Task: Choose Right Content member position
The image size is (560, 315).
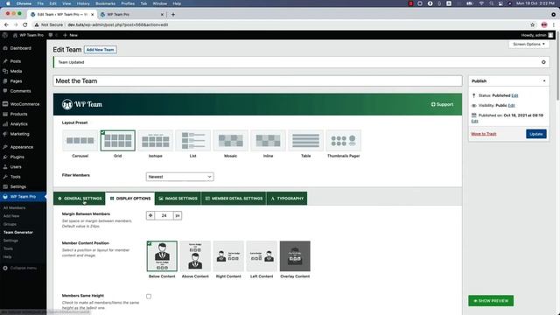Action: (x=228, y=256)
